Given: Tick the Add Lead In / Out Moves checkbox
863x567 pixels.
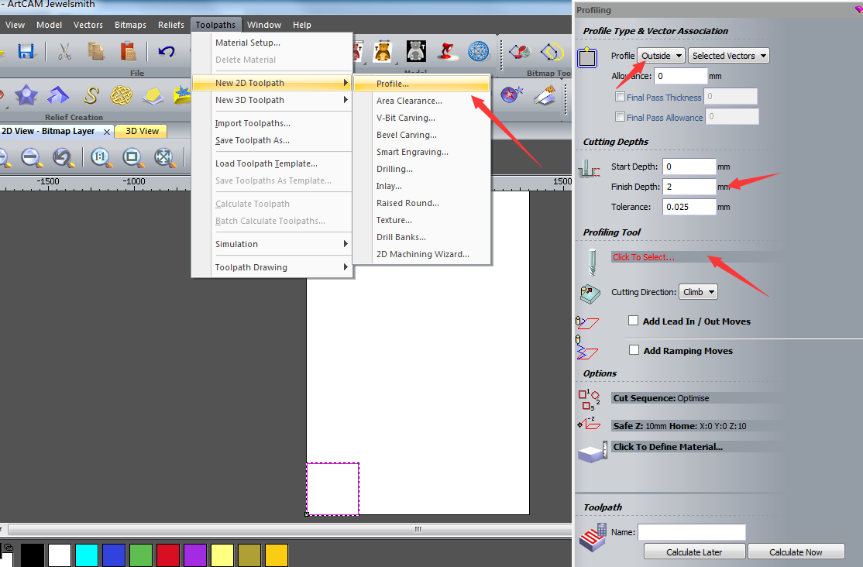Looking at the screenshot, I should [634, 321].
